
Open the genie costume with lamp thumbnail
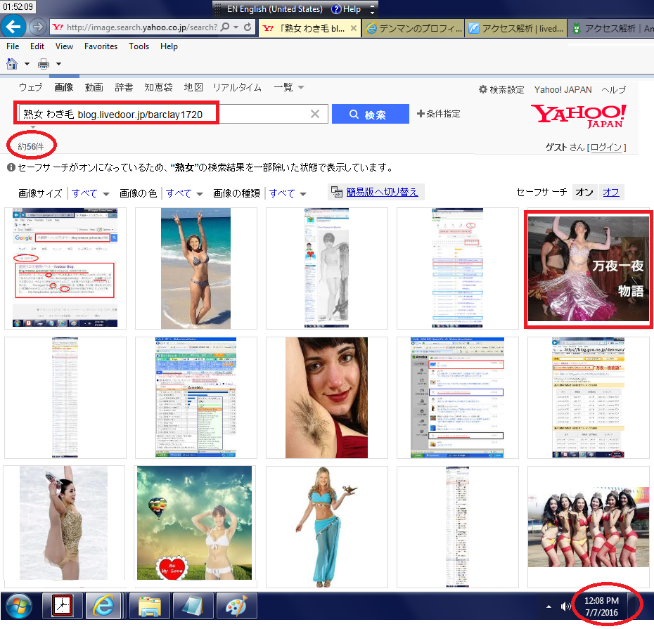click(x=326, y=527)
